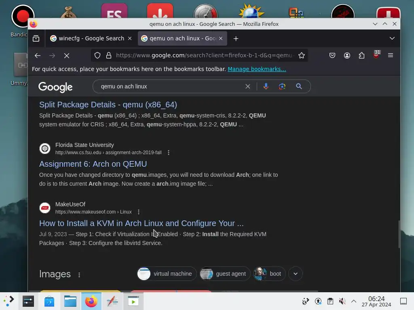Open a new tab with the plus icon
This screenshot has height=310, width=414.
point(236,38)
